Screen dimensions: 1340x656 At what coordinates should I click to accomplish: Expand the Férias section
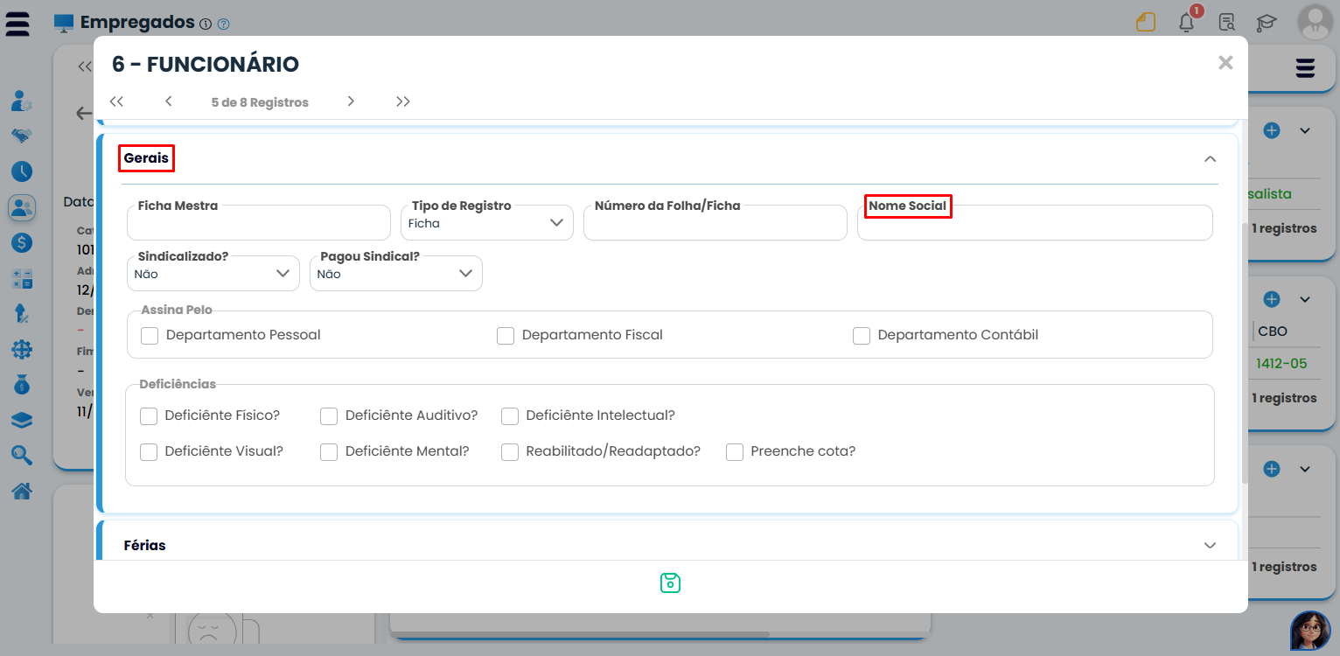(1210, 545)
